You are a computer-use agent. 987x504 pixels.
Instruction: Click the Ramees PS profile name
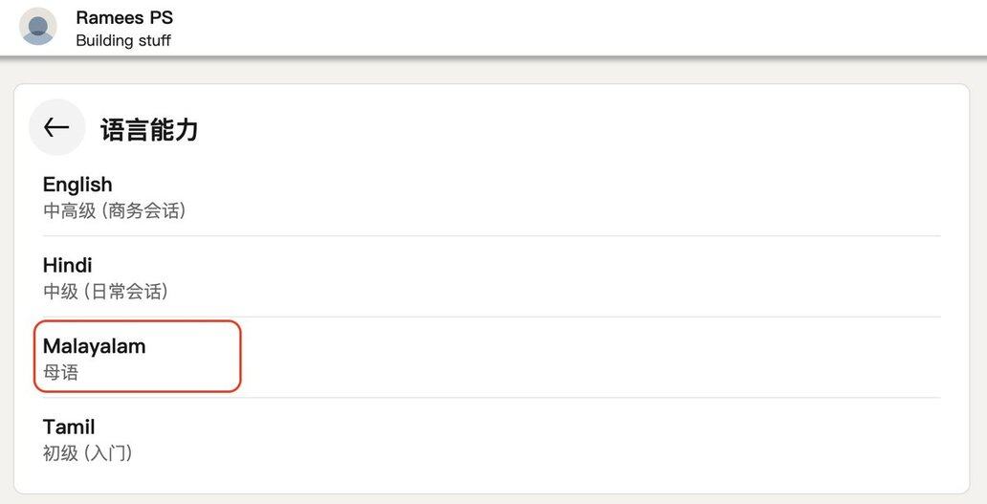click(124, 17)
